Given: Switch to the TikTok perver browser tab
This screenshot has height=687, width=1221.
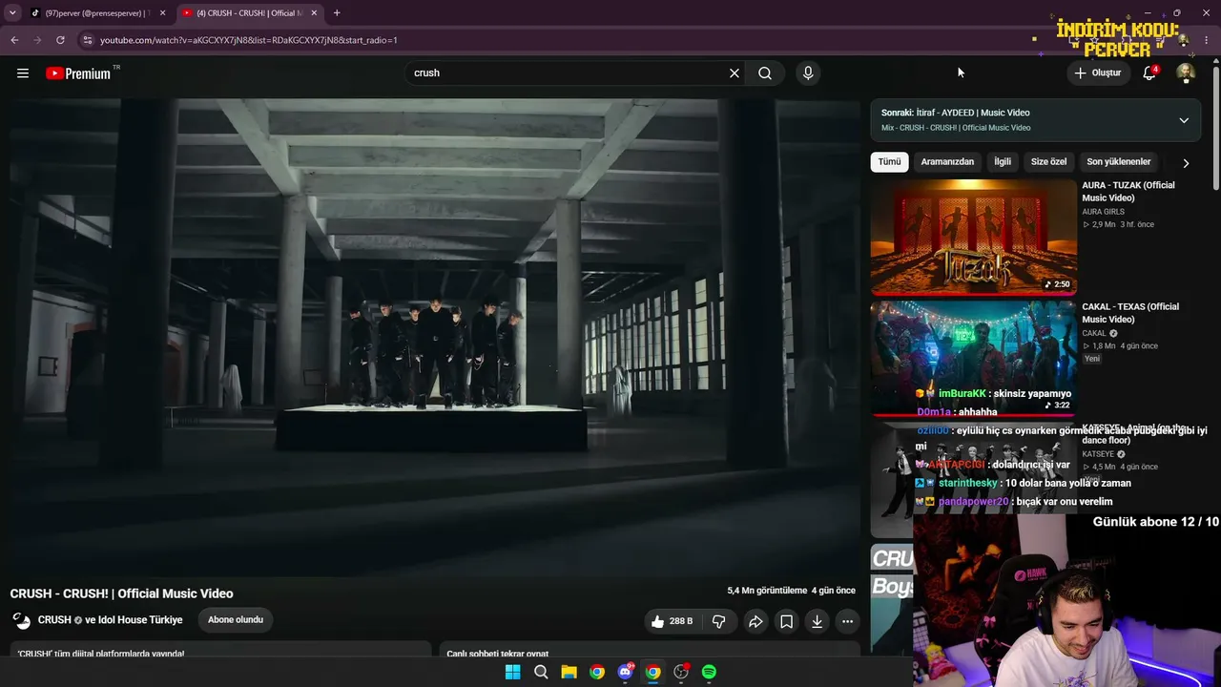Looking at the screenshot, I should (x=95, y=13).
